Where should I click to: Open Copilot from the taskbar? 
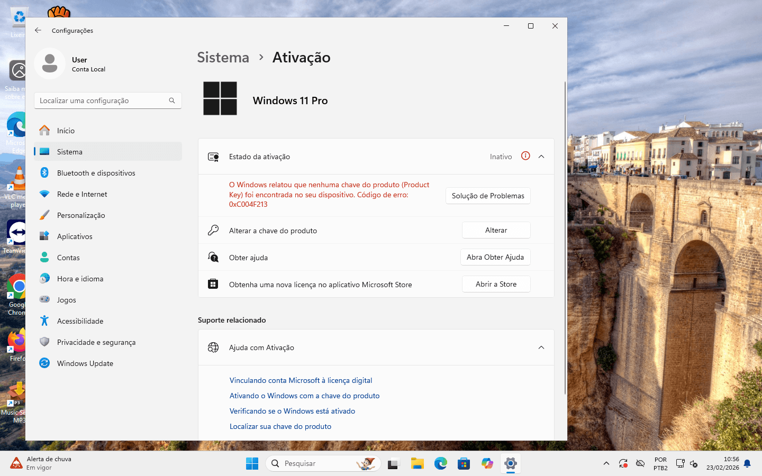pos(487,464)
